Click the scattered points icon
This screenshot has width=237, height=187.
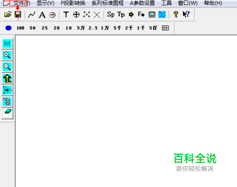tap(87, 14)
